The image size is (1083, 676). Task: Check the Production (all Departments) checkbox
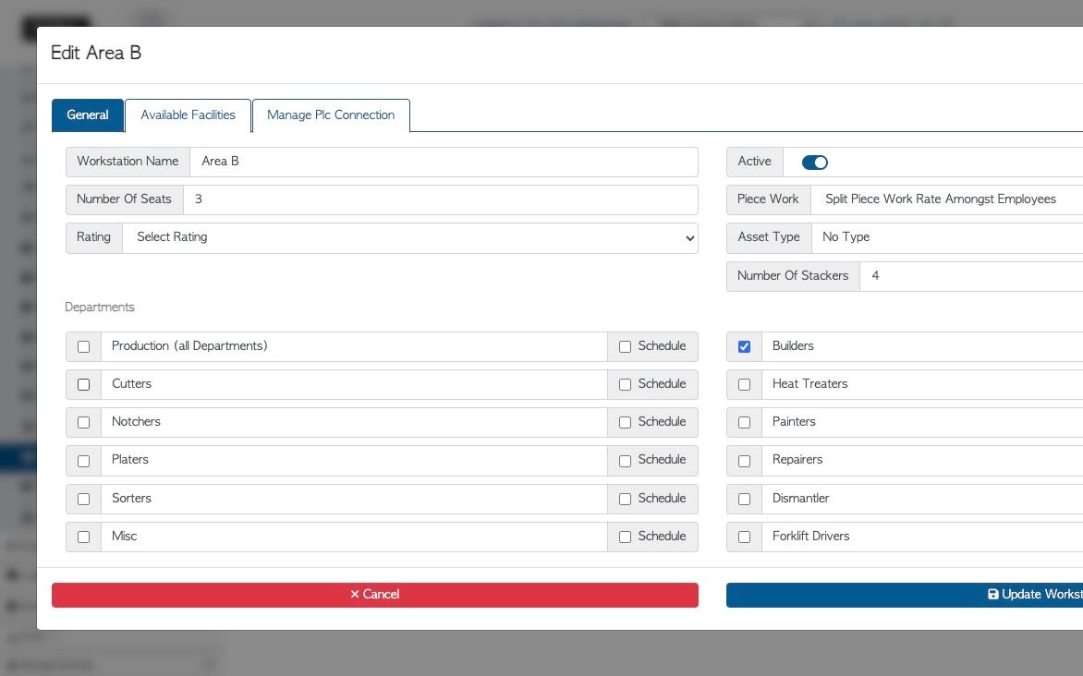[83, 346]
